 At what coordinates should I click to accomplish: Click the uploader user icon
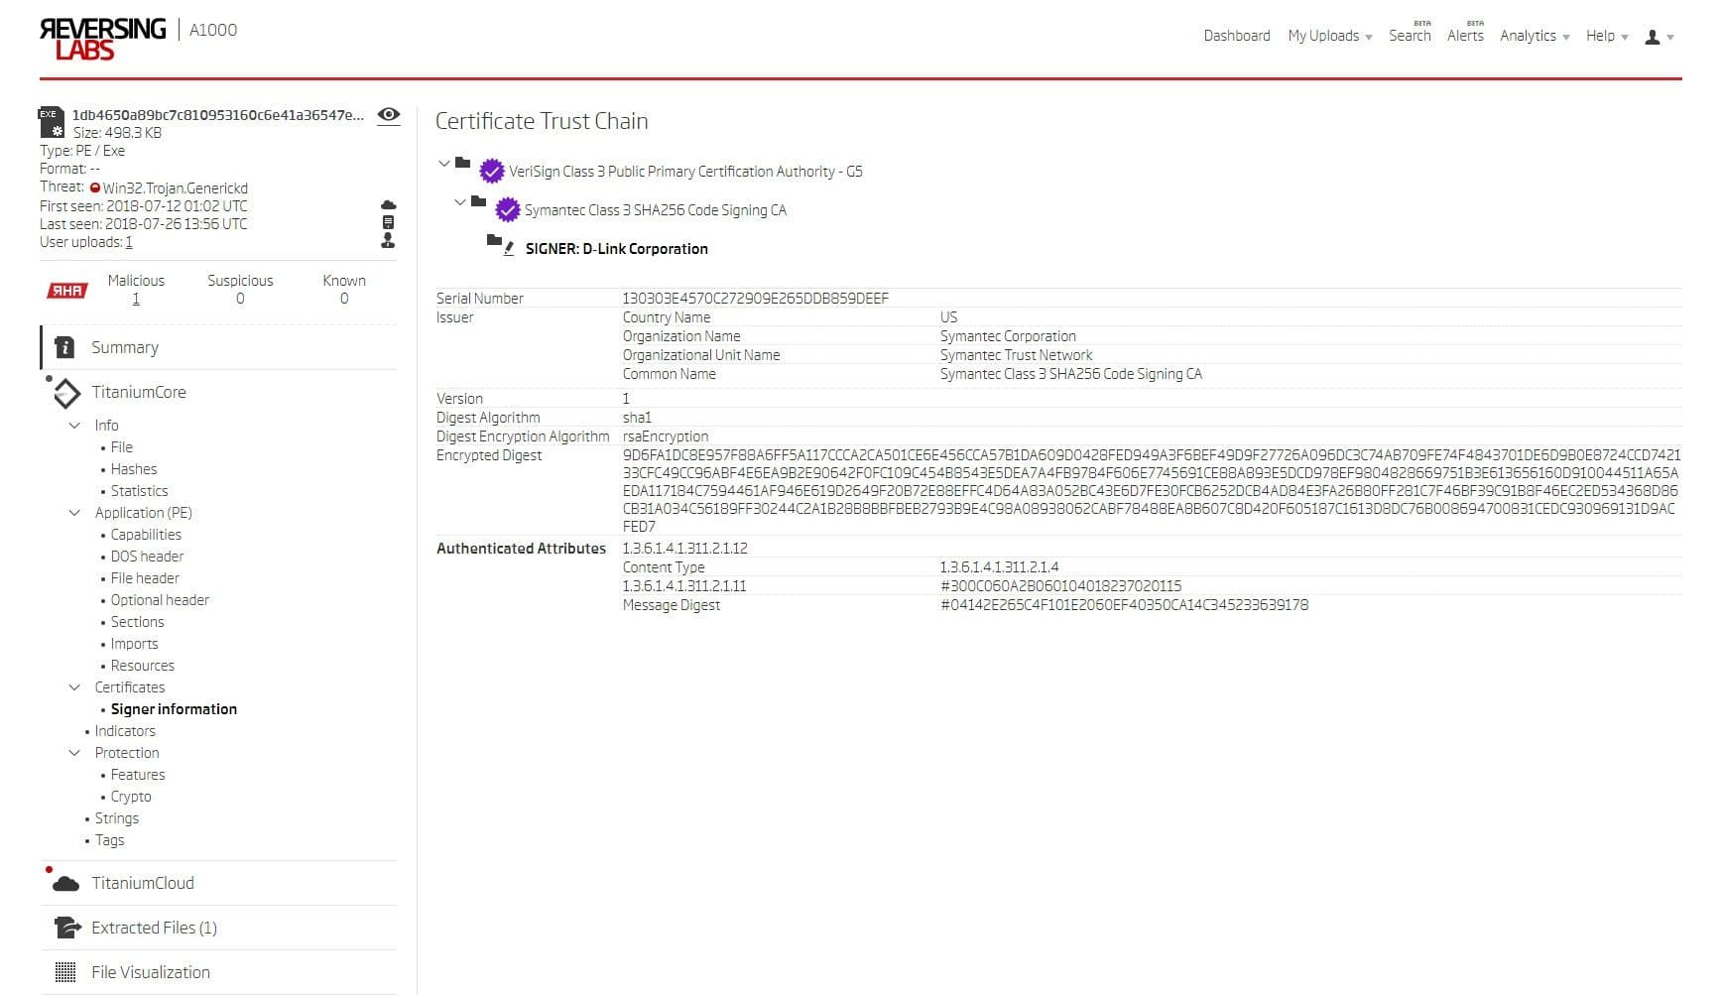point(387,241)
